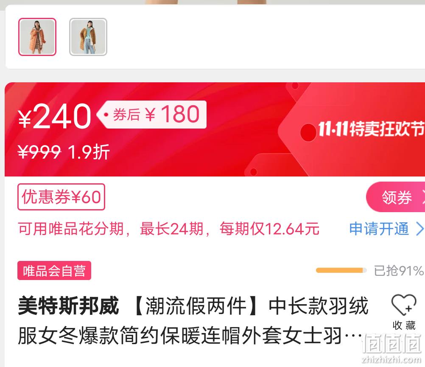Click the 1.9折 discount label
The width and height of the screenshot is (425, 367).
point(89,152)
